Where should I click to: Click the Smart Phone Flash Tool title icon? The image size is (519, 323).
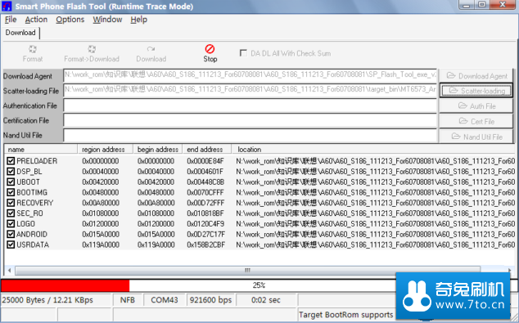click(x=7, y=7)
